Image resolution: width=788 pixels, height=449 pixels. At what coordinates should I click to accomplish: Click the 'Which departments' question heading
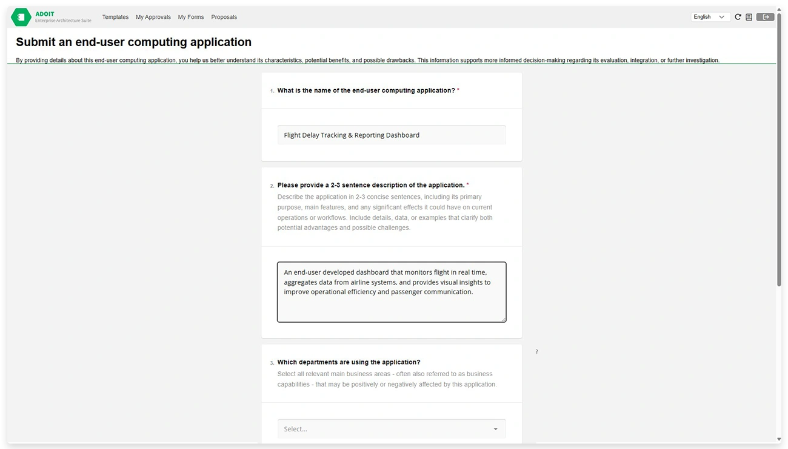(349, 362)
